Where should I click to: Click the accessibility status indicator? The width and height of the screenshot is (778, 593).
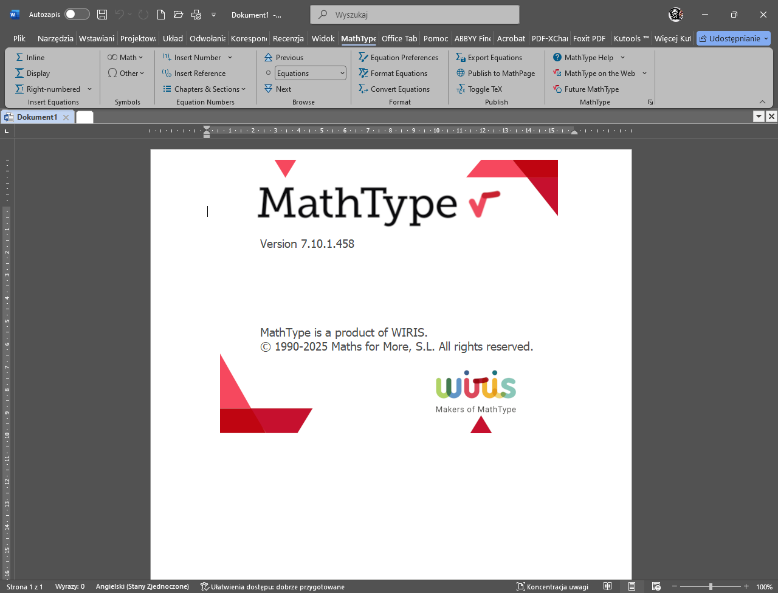pos(272,586)
